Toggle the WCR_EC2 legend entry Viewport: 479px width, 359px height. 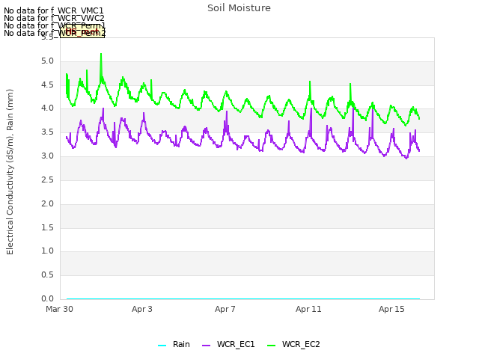[293, 345]
